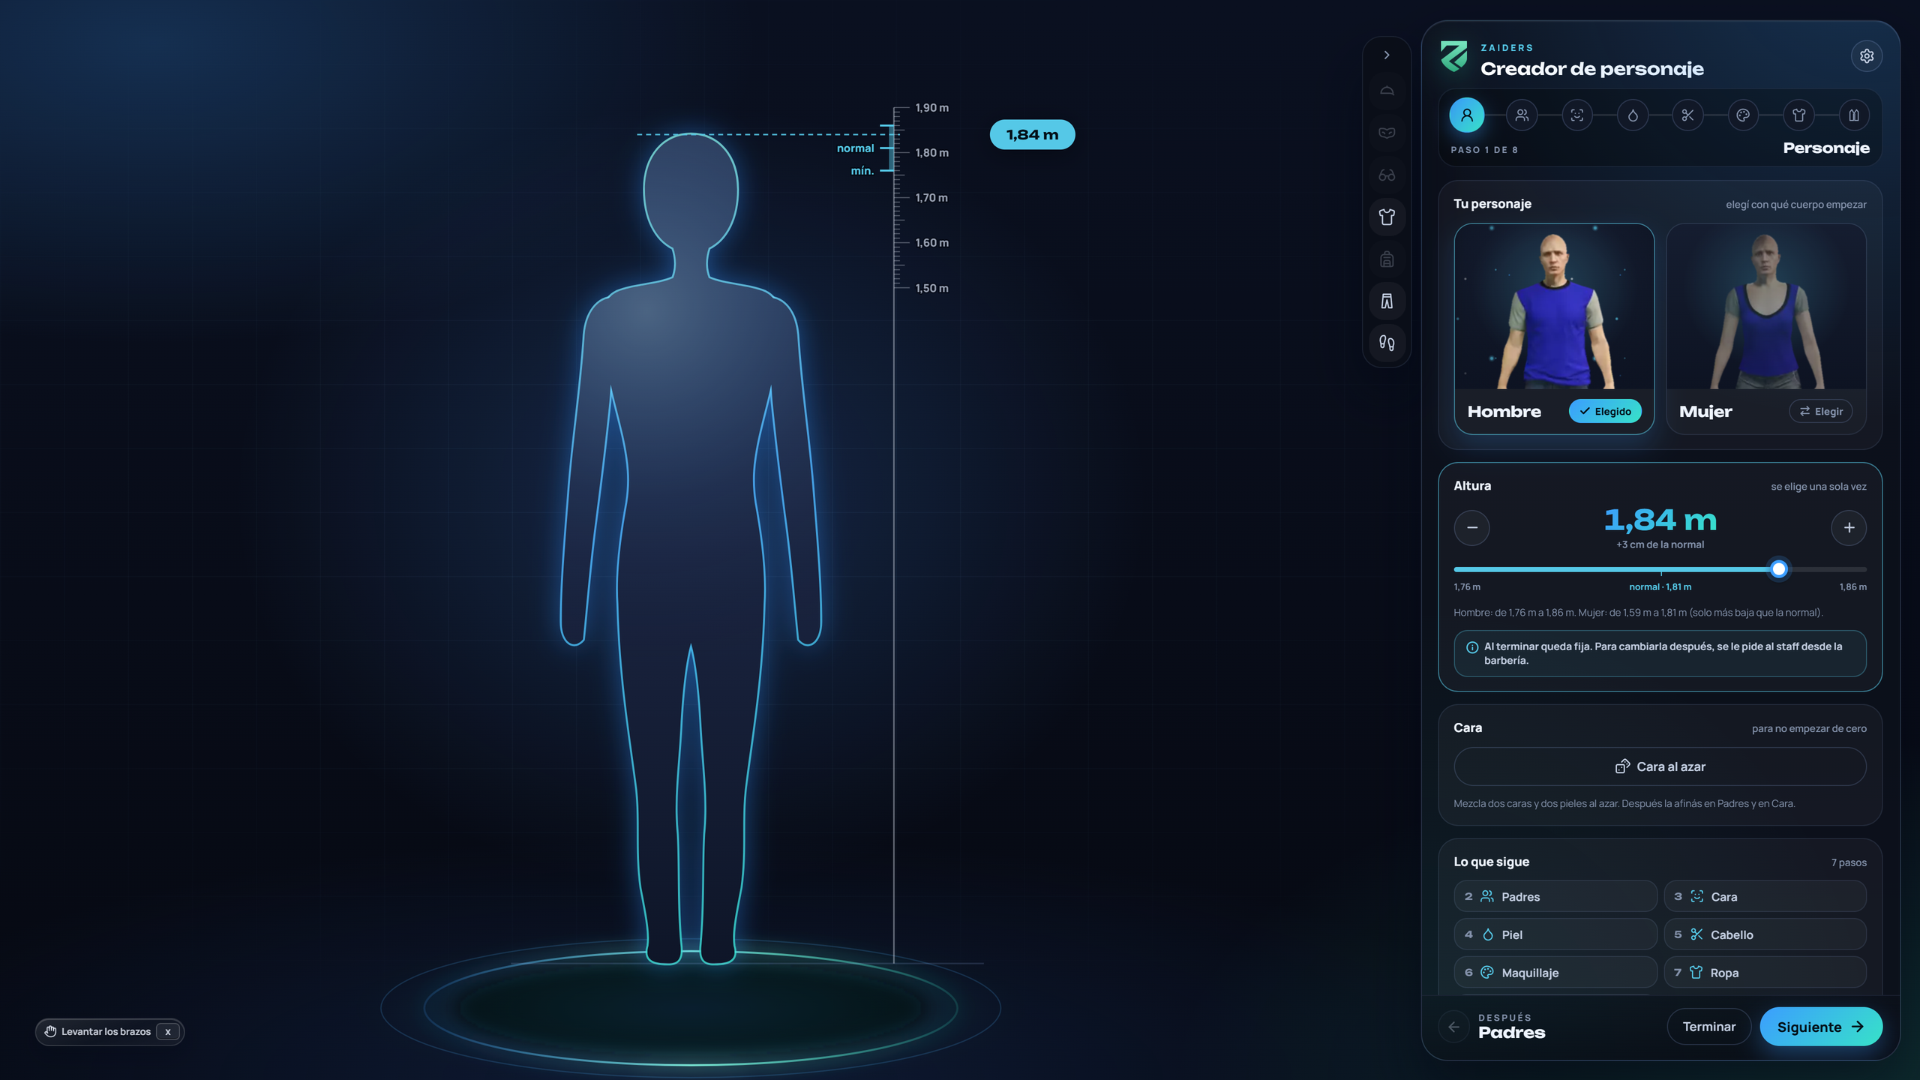Image resolution: width=1920 pixels, height=1080 pixels.
Task: Jump to the face-scan step icon in stepper
Action: (1577, 115)
